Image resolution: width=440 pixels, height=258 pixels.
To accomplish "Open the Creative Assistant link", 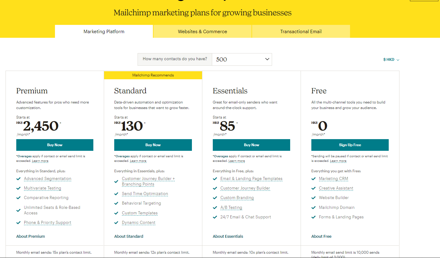I will click(336, 188).
